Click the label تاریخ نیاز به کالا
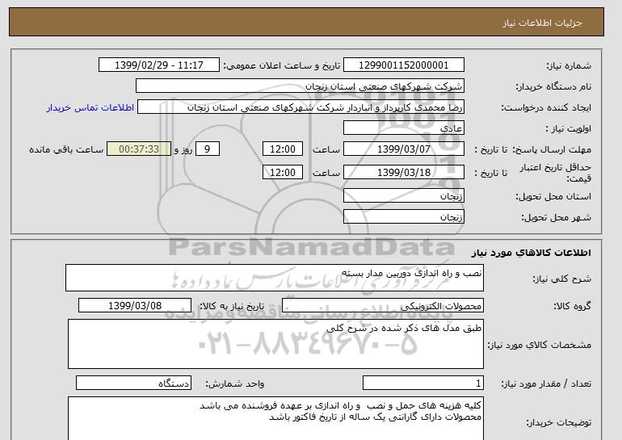This screenshot has width=622, height=440. tap(232, 306)
